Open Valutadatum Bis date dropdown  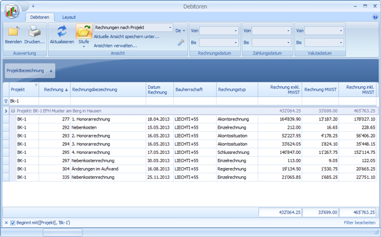tap(341, 42)
